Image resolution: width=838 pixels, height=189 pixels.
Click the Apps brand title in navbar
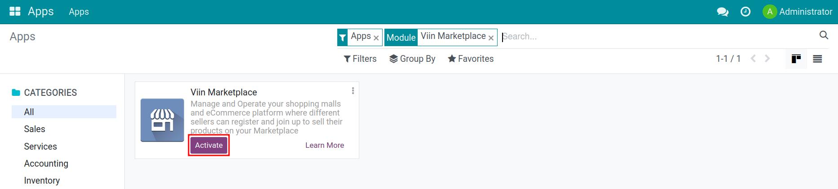(x=41, y=11)
